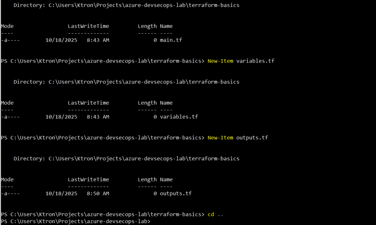
Task: Click the outputs.tf argument after New-Item
Action: (252, 138)
